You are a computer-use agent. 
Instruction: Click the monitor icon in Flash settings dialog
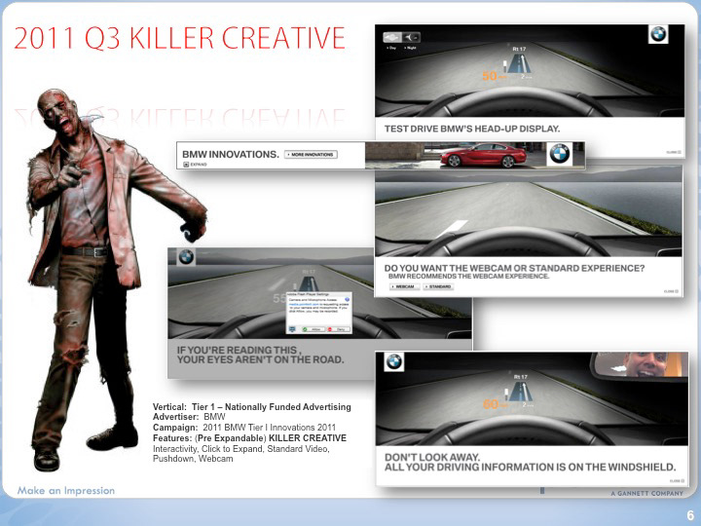(292, 329)
